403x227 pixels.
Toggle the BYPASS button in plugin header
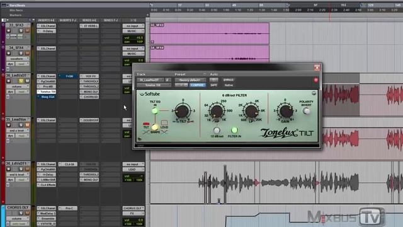(228, 80)
